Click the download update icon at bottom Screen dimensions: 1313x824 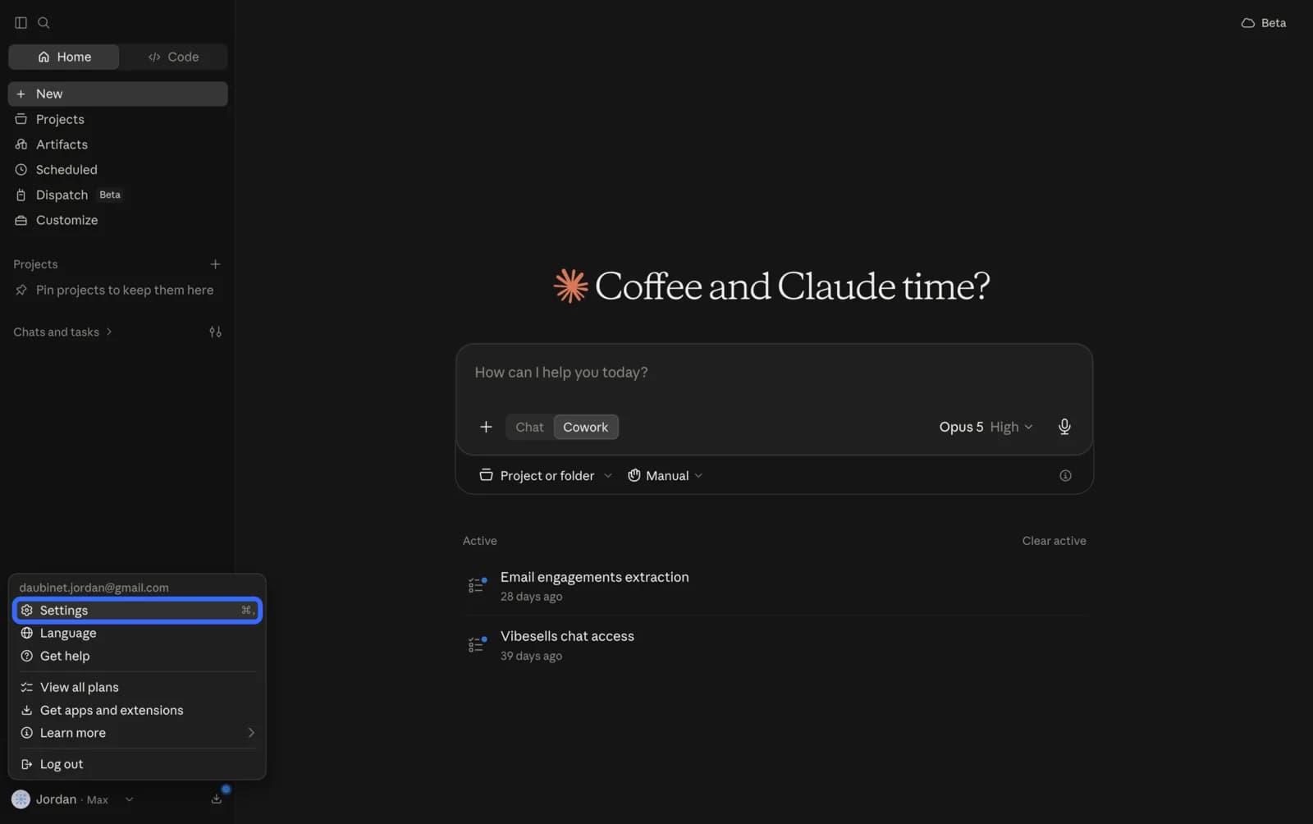pos(217,799)
